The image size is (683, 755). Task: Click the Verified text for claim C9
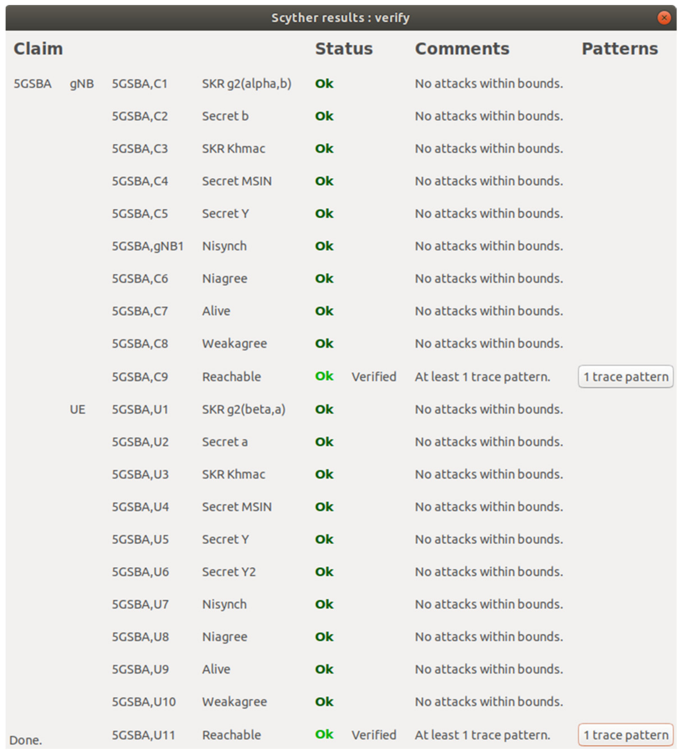pyautogui.click(x=373, y=376)
